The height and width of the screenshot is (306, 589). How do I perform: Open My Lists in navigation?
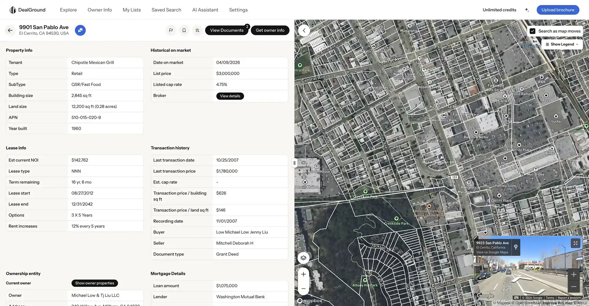(x=132, y=10)
